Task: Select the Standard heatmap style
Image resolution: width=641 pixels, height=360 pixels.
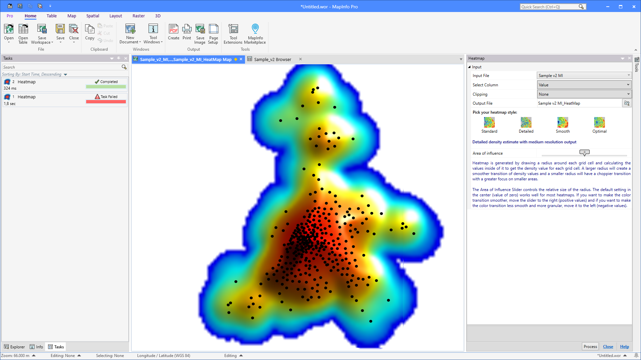Action: tap(489, 123)
